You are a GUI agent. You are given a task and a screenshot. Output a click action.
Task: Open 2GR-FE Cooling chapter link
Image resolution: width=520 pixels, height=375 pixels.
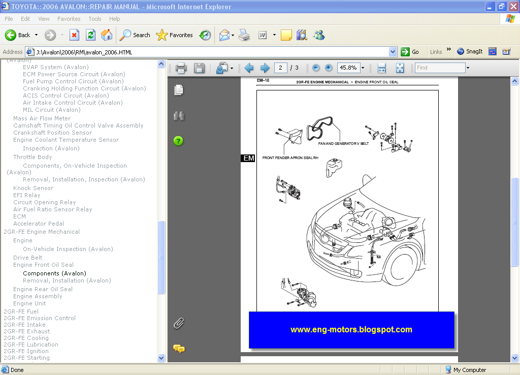(26, 338)
